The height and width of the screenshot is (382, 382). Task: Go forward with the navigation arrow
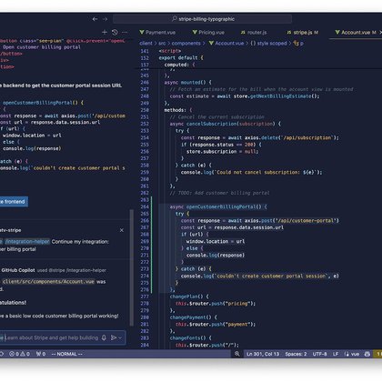point(105,19)
